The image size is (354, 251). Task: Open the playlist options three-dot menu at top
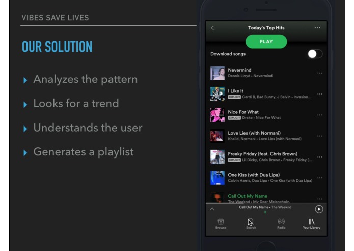317,28
